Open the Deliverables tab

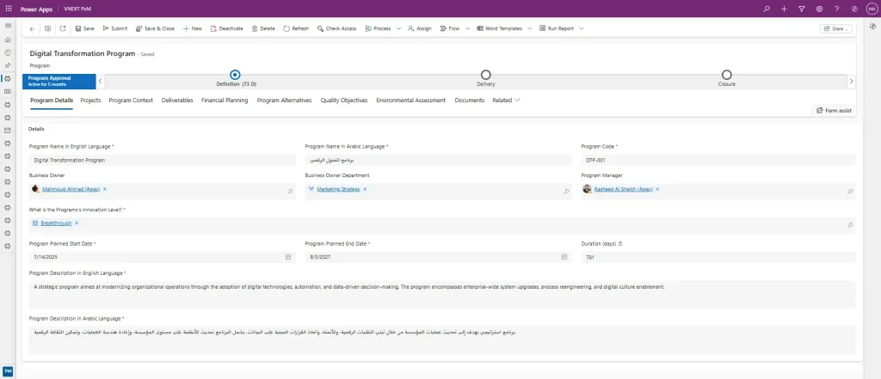(x=177, y=101)
